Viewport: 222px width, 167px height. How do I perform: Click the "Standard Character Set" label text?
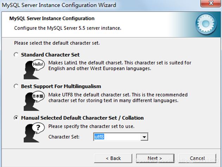point(50,55)
